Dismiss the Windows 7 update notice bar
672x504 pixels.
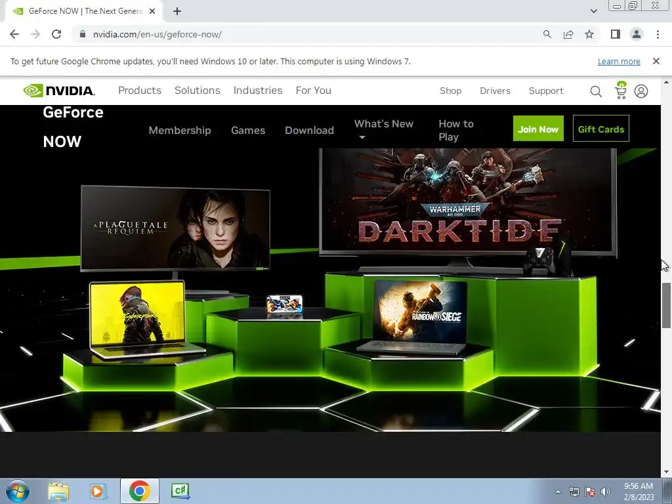656,61
